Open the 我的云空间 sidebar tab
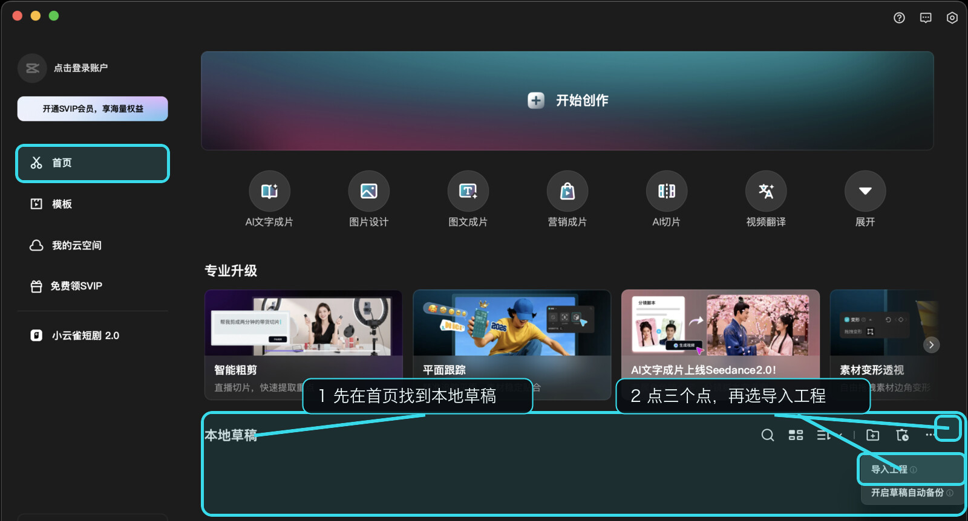The width and height of the screenshot is (968, 521). pyautogui.click(x=93, y=245)
